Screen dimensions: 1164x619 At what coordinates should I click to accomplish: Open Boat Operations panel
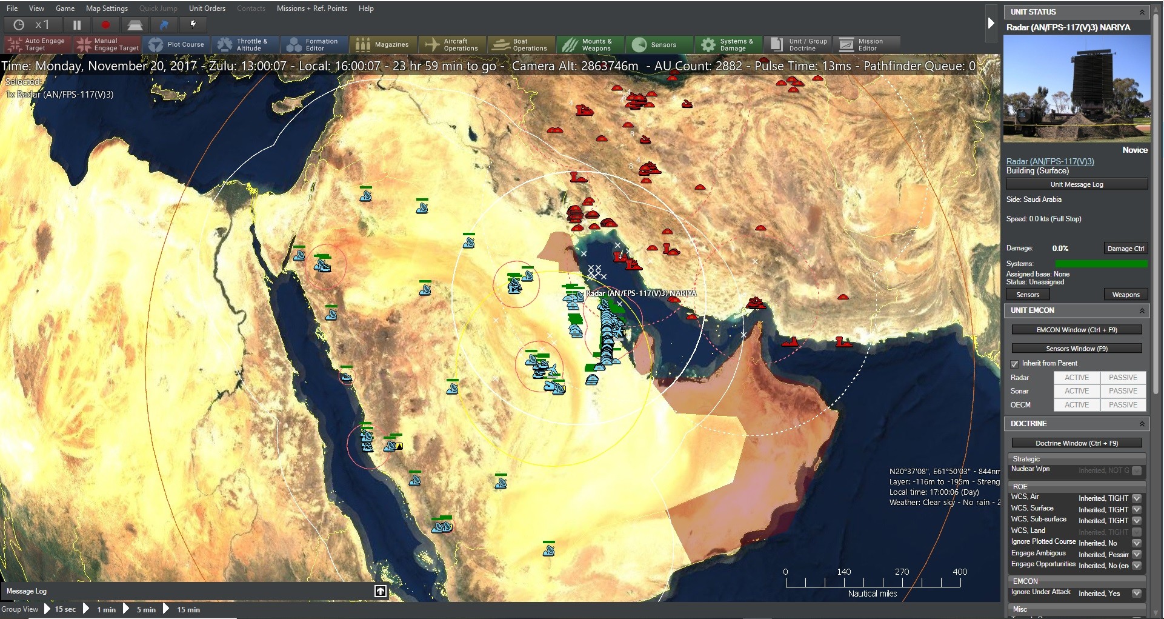(520, 44)
